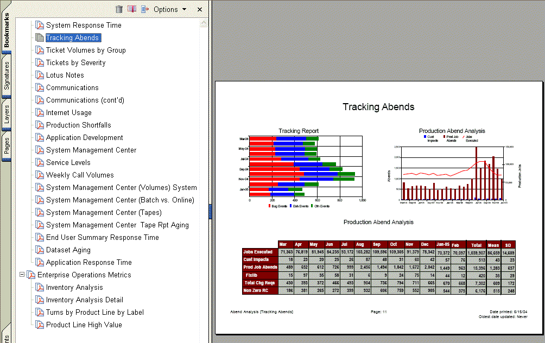Screen dimensions: 545x343
Task: Click the System Response Time bookmark icon
Action: coord(40,25)
